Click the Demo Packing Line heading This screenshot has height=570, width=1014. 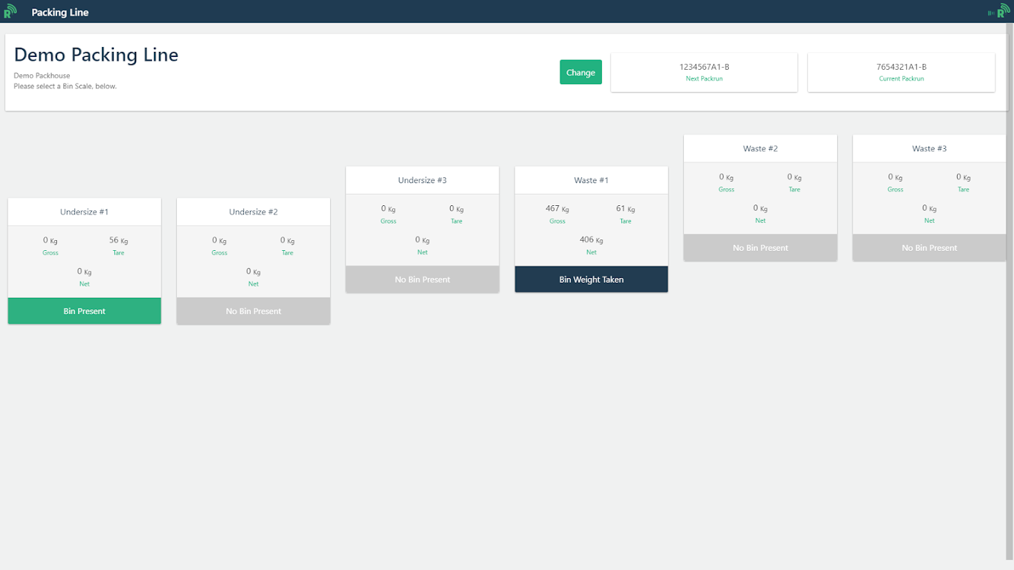pos(96,55)
